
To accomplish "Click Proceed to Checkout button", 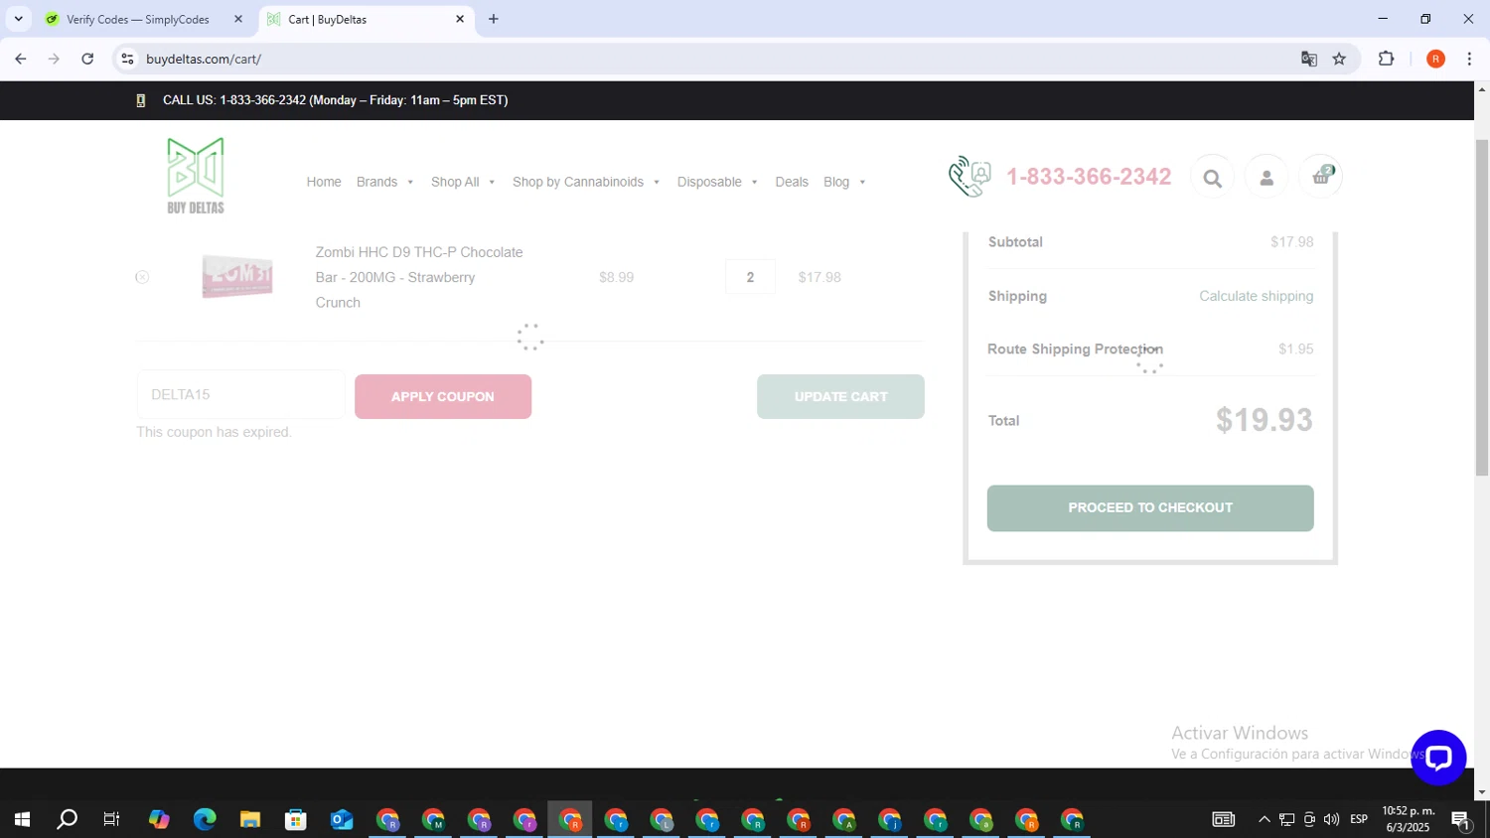I will point(1150,507).
